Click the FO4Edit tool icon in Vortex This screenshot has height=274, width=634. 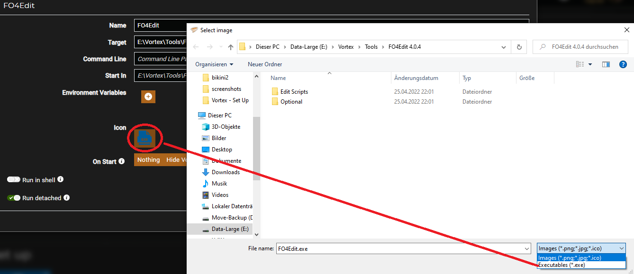pos(145,138)
